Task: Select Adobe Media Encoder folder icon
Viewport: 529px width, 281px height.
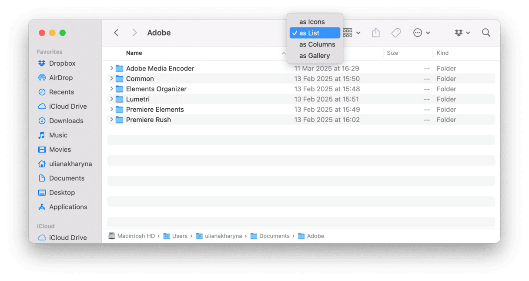Action: (x=120, y=68)
